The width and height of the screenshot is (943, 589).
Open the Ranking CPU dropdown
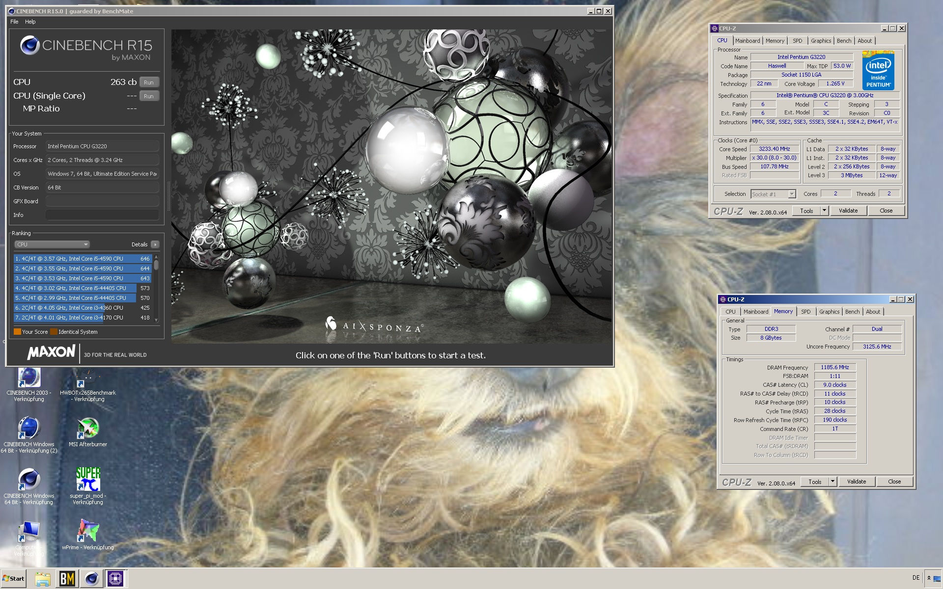click(x=52, y=244)
